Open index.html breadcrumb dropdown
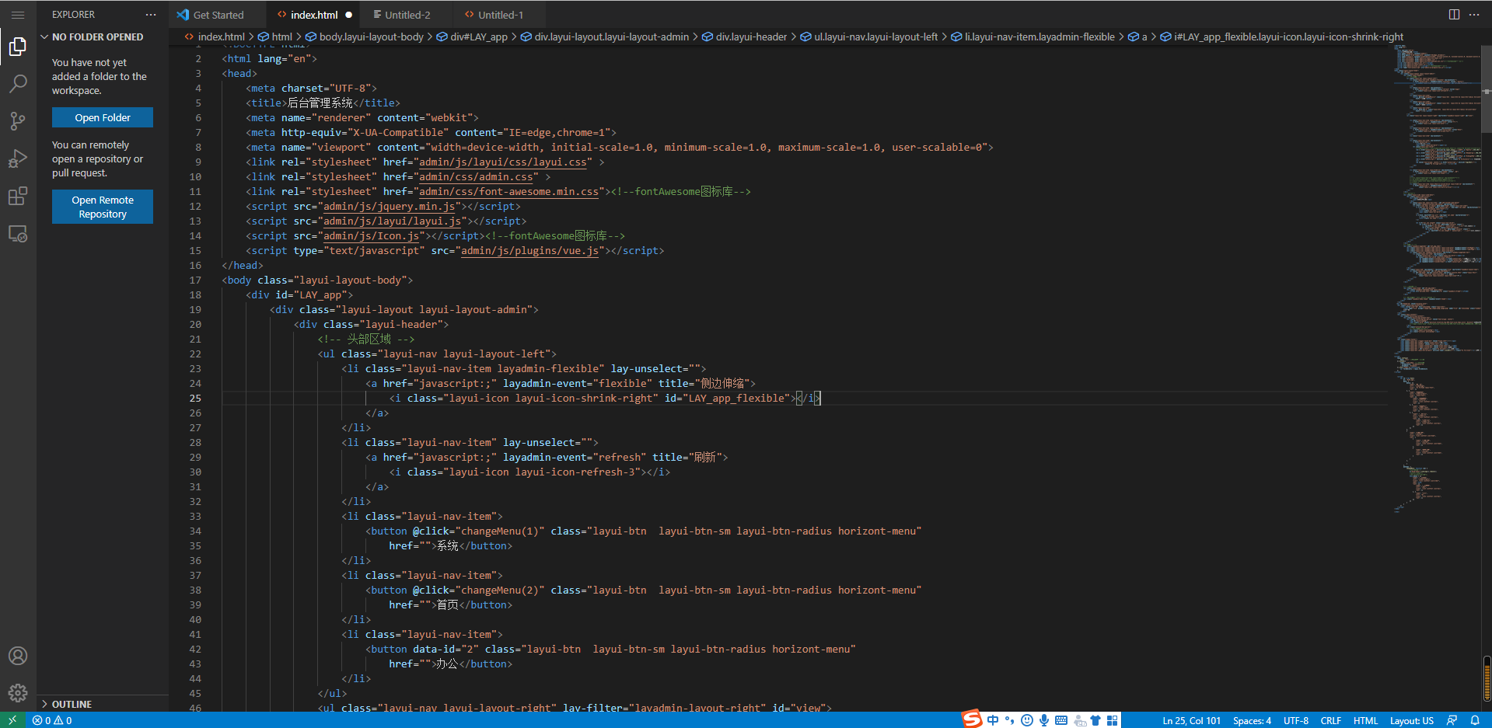This screenshot has width=1492, height=728. 215,37
